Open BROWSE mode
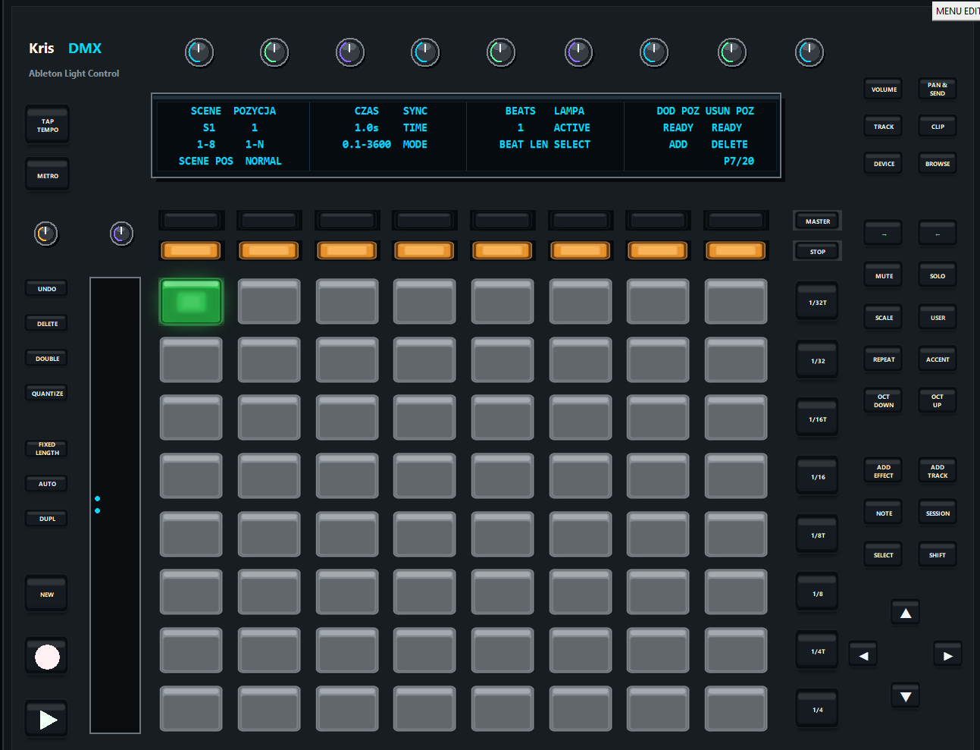Viewport: 980px width, 750px height. click(x=938, y=163)
